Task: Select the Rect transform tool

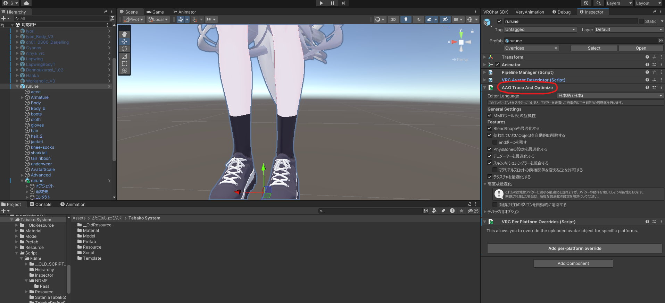Action: click(x=124, y=63)
